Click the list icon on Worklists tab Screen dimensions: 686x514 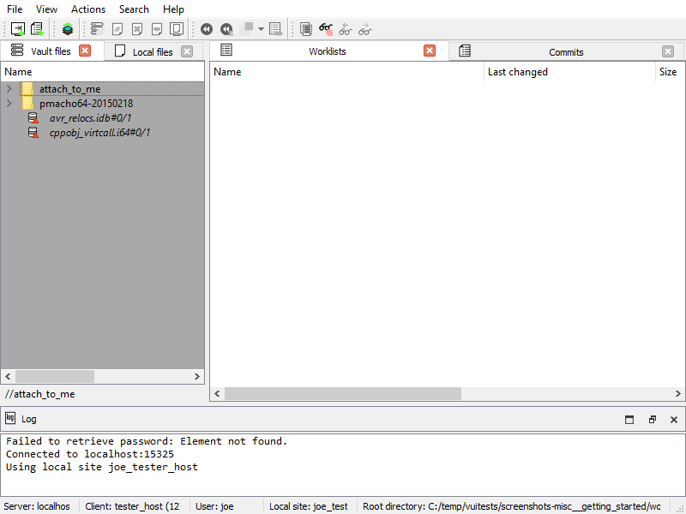[x=226, y=51]
